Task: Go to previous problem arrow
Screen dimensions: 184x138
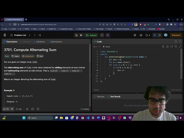Action: tap(30, 35)
